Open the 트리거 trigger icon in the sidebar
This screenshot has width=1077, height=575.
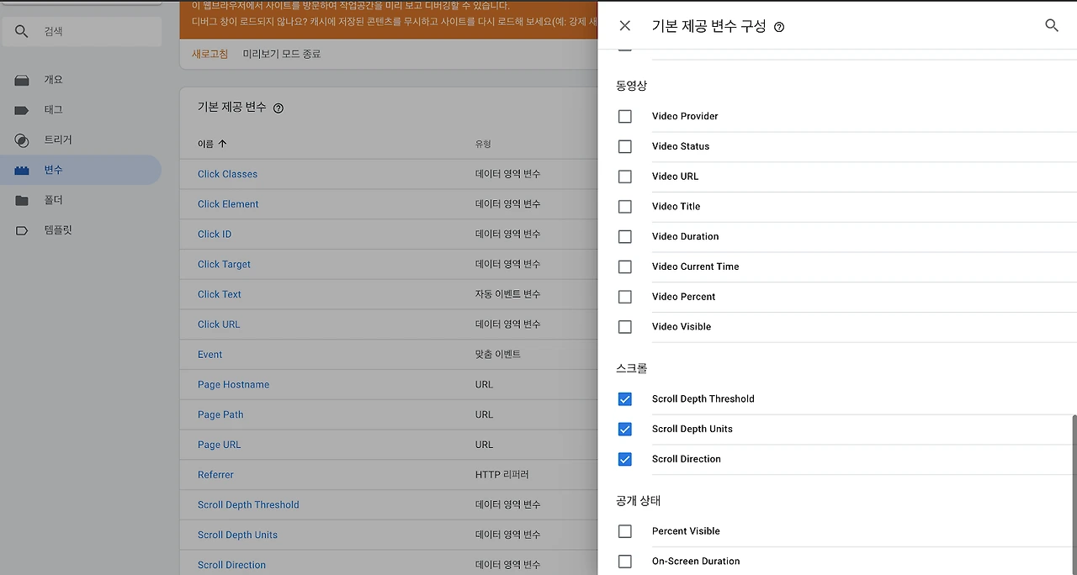click(22, 140)
